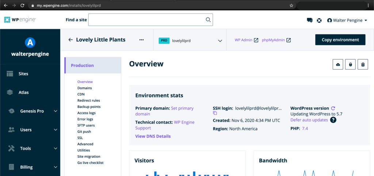Viewport: 374px width, 176px height.
Task: Click the trash delete icon button
Action: [363, 64]
